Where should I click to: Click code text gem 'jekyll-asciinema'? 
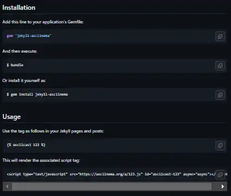[29, 36]
